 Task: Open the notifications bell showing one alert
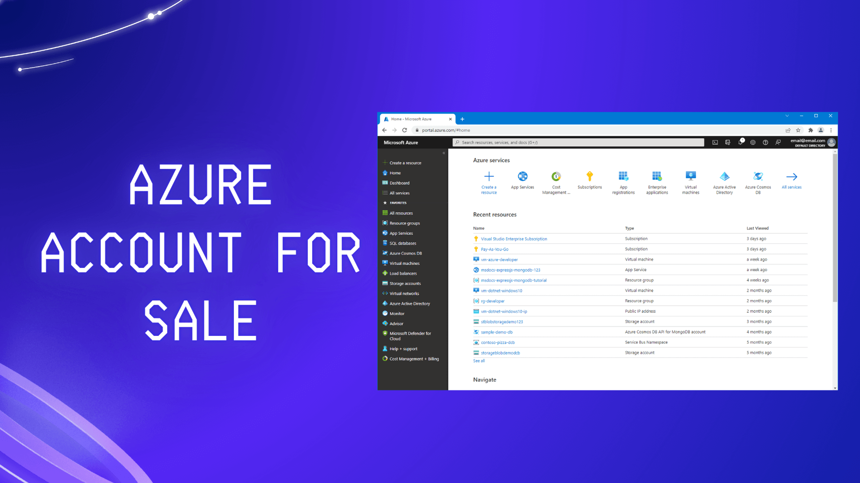(x=741, y=142)
